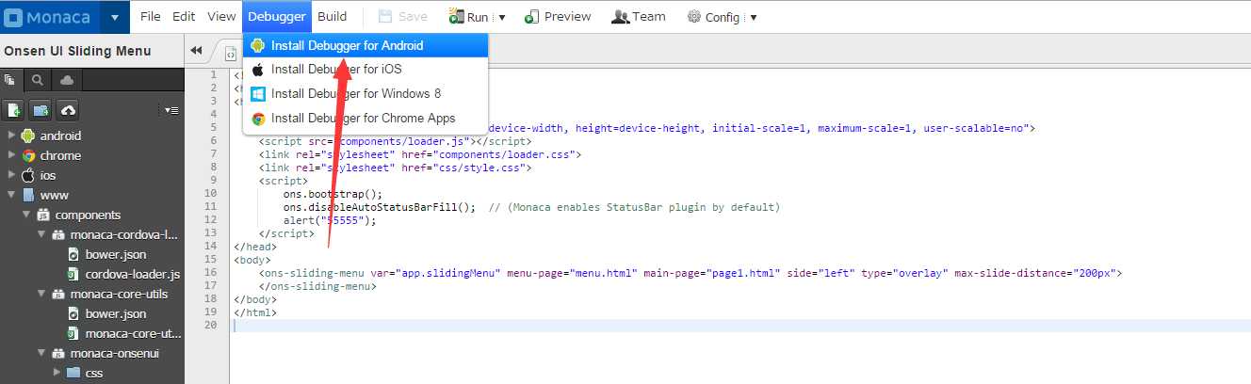This screenshot has width=1251, height=384.
Task: Close the Debugger menu
Action: 276,17
